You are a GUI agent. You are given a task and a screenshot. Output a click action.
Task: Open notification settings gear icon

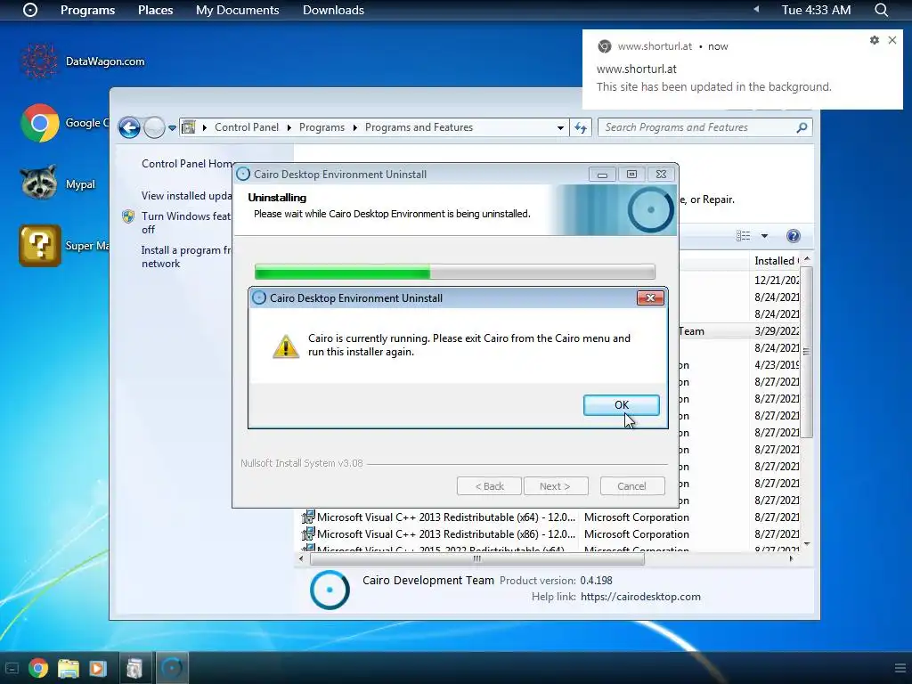click(875, 40)
